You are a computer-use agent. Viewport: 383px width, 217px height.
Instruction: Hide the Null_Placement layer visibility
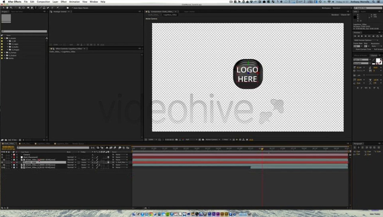pos(2,157)
